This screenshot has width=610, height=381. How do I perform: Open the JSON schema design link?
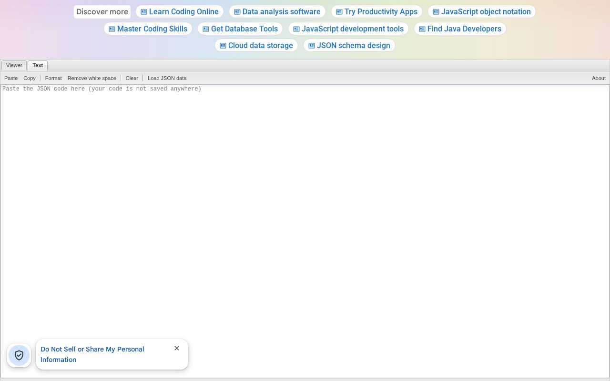(349, 45)
